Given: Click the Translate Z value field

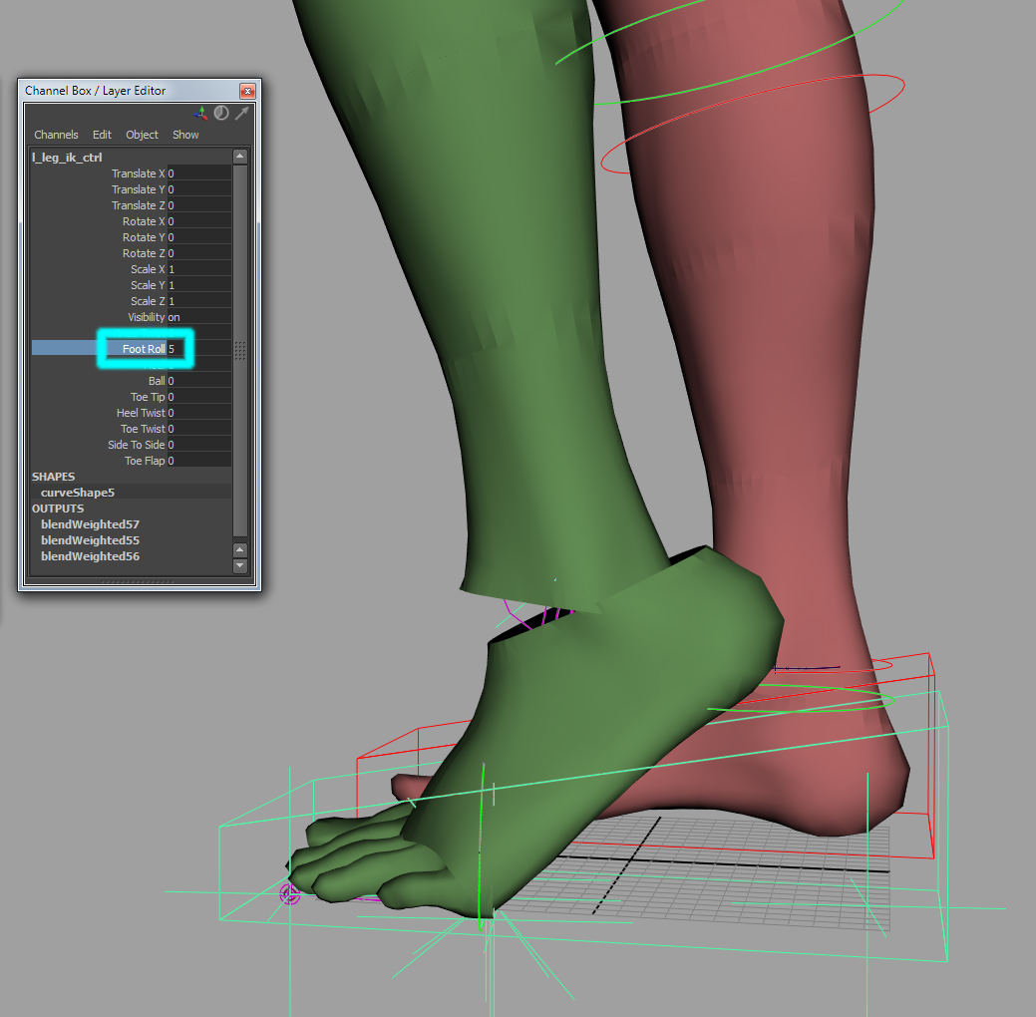Looking at the screenshot, I should (198, 205).
